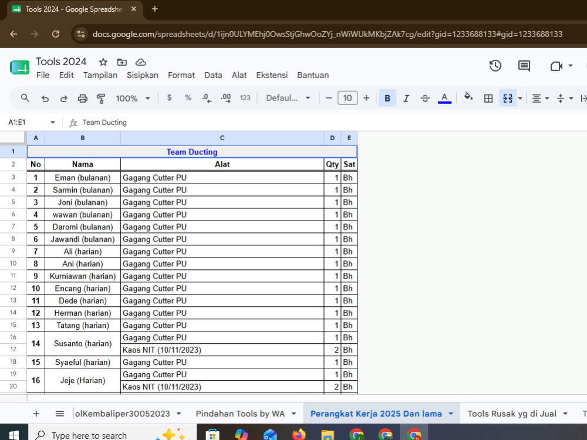Add a new sheet with plus button

coord(36,414)
